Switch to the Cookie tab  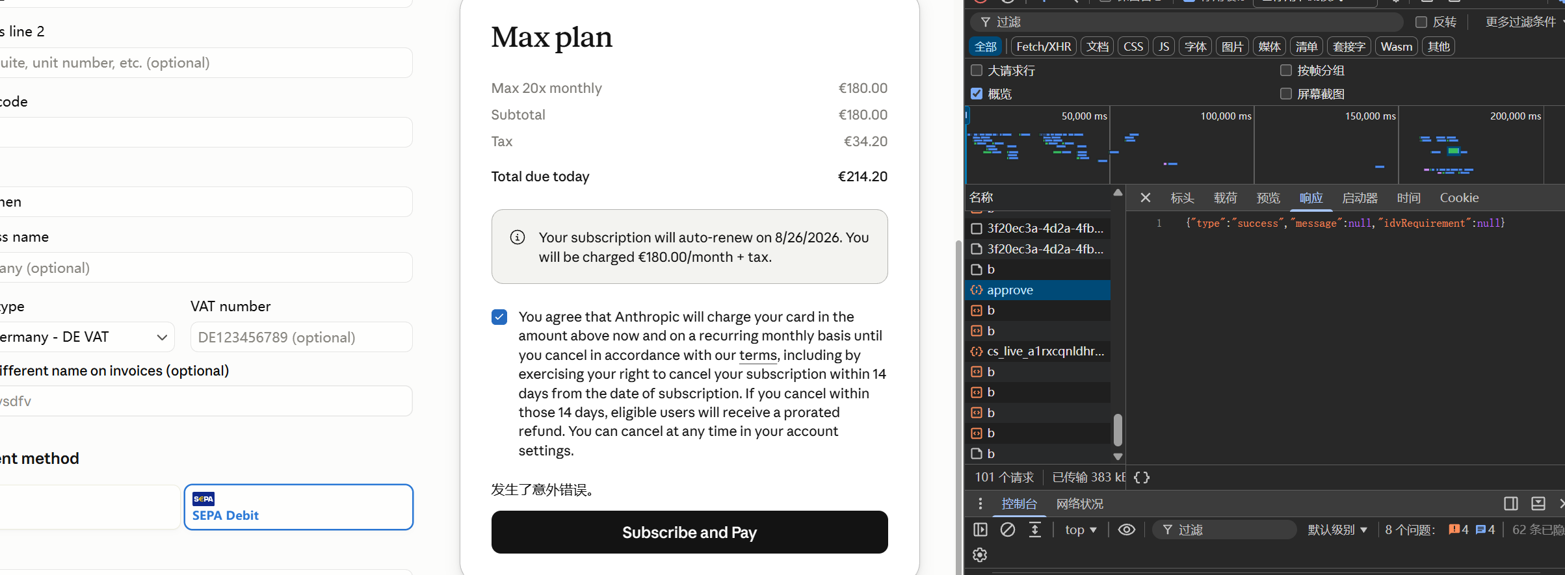(x=1459, y=198)
